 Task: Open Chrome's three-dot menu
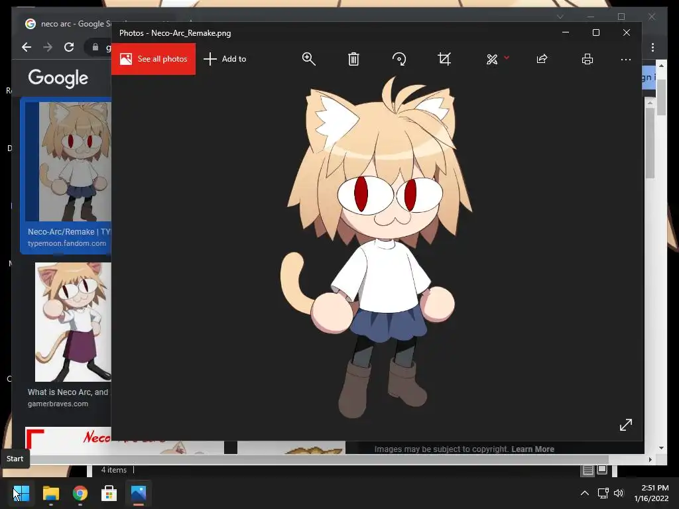pyautogui.click(x=652, y=47)
